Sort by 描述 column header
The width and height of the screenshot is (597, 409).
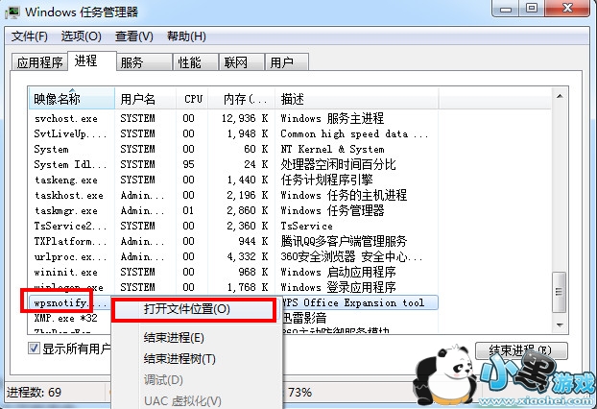357,99
